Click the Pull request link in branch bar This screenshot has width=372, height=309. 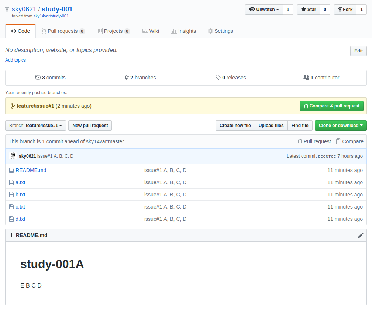pos(314,141)
